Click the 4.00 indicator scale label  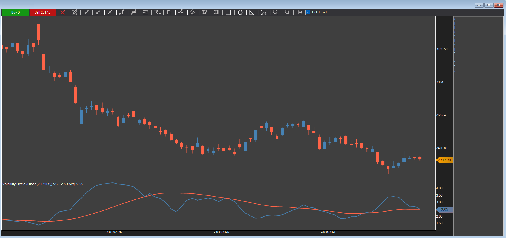coord(439,188)
